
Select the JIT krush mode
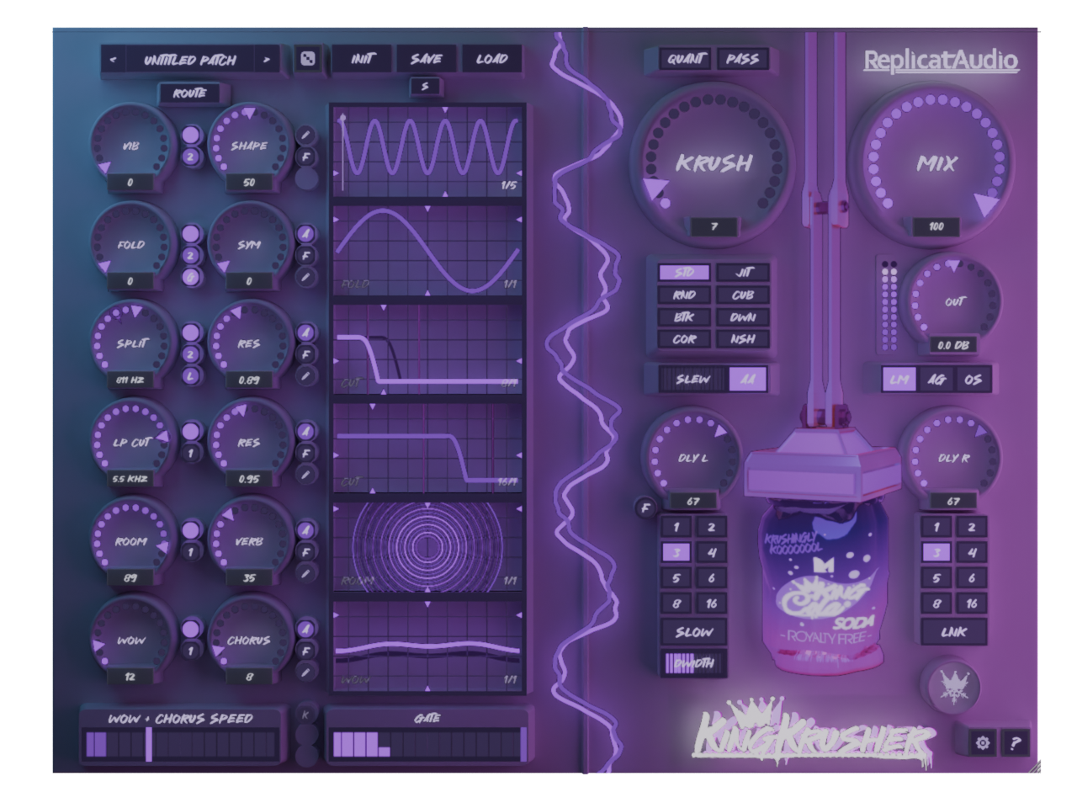coord(743,272)
